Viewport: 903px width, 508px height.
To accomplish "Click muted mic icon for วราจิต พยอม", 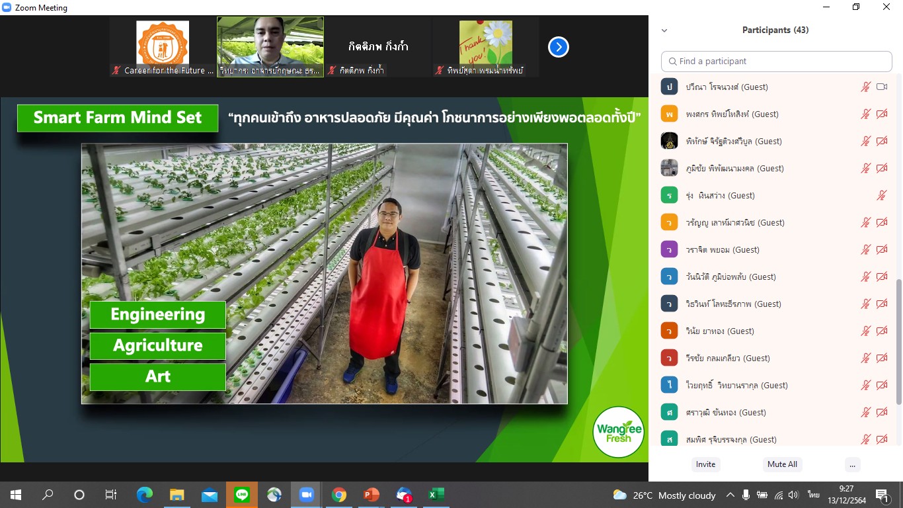I will (865, 249).
